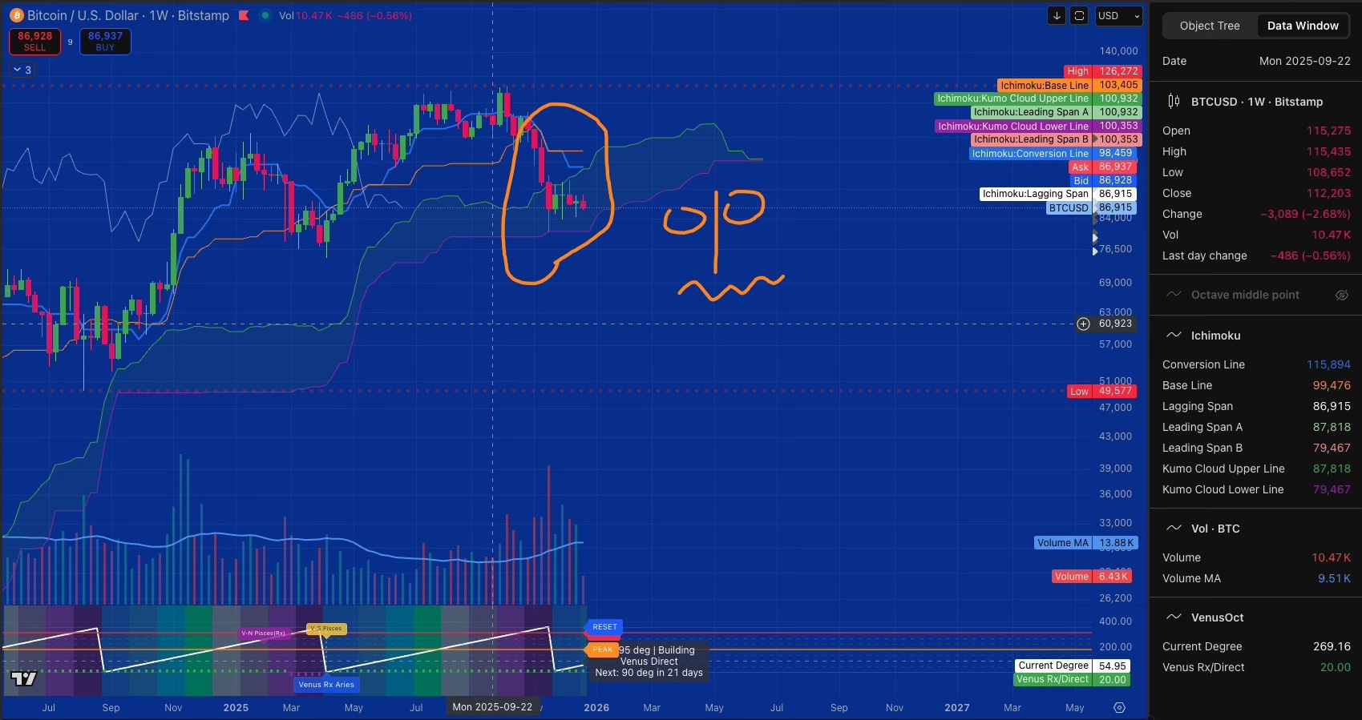This screenshot has height=720, width=1362.
Task: Click the Vol · BTC section icon
Action: point(1174,529)
